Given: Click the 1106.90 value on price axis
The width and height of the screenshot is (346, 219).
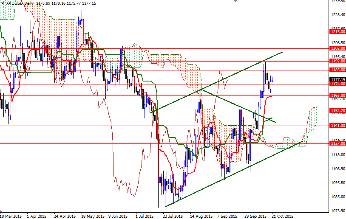Looking at the screenshot, I should (338, 169).
